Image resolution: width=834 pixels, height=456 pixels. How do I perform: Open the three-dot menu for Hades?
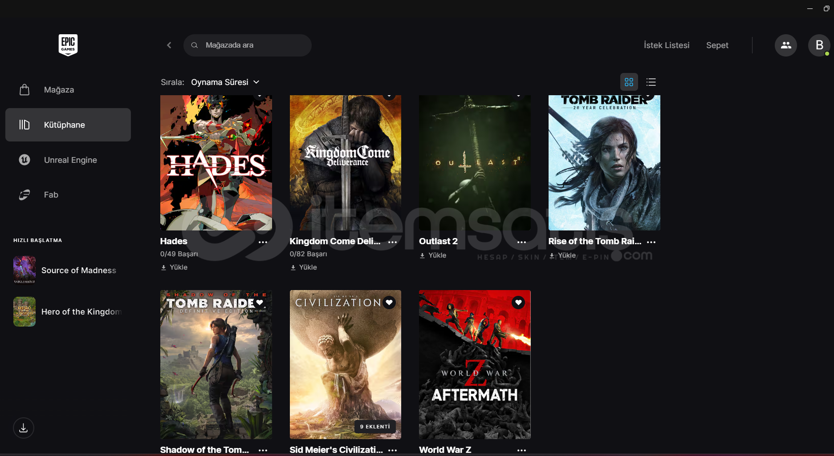(x=263, y=242)
